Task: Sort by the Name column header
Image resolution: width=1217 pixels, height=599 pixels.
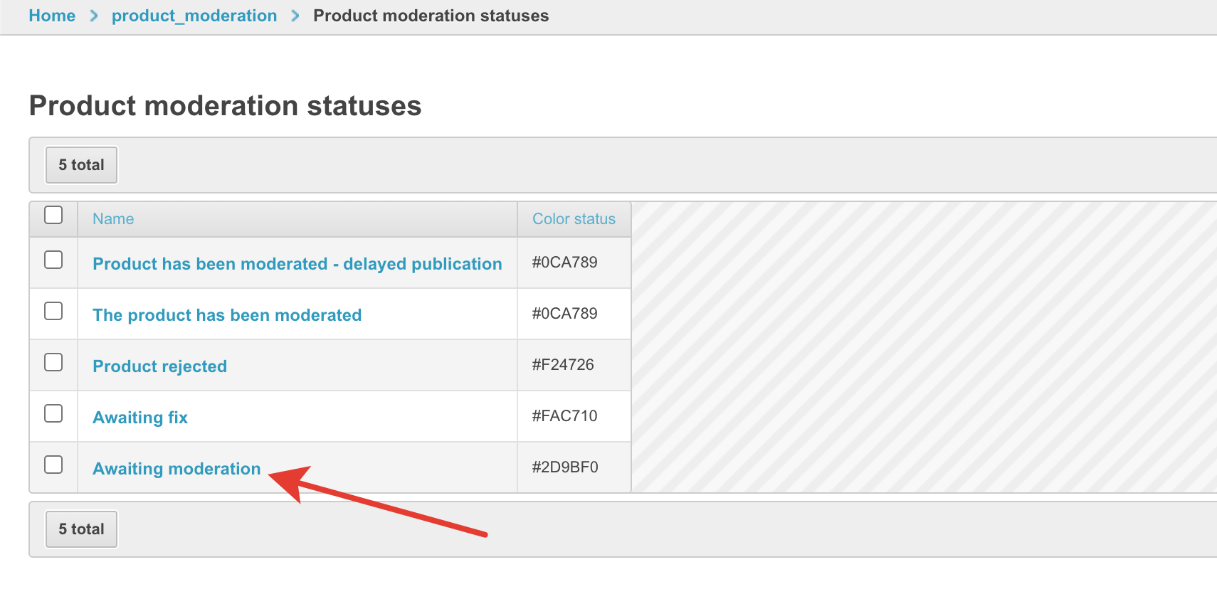Action: (113, 219)
